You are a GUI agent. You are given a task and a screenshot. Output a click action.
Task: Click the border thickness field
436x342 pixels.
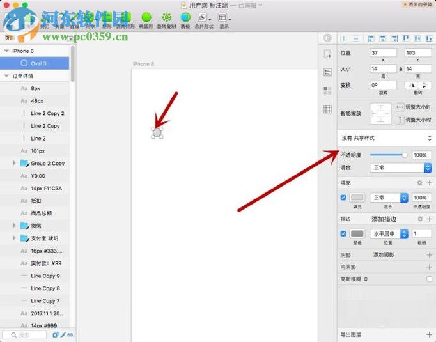click(421, 233)
